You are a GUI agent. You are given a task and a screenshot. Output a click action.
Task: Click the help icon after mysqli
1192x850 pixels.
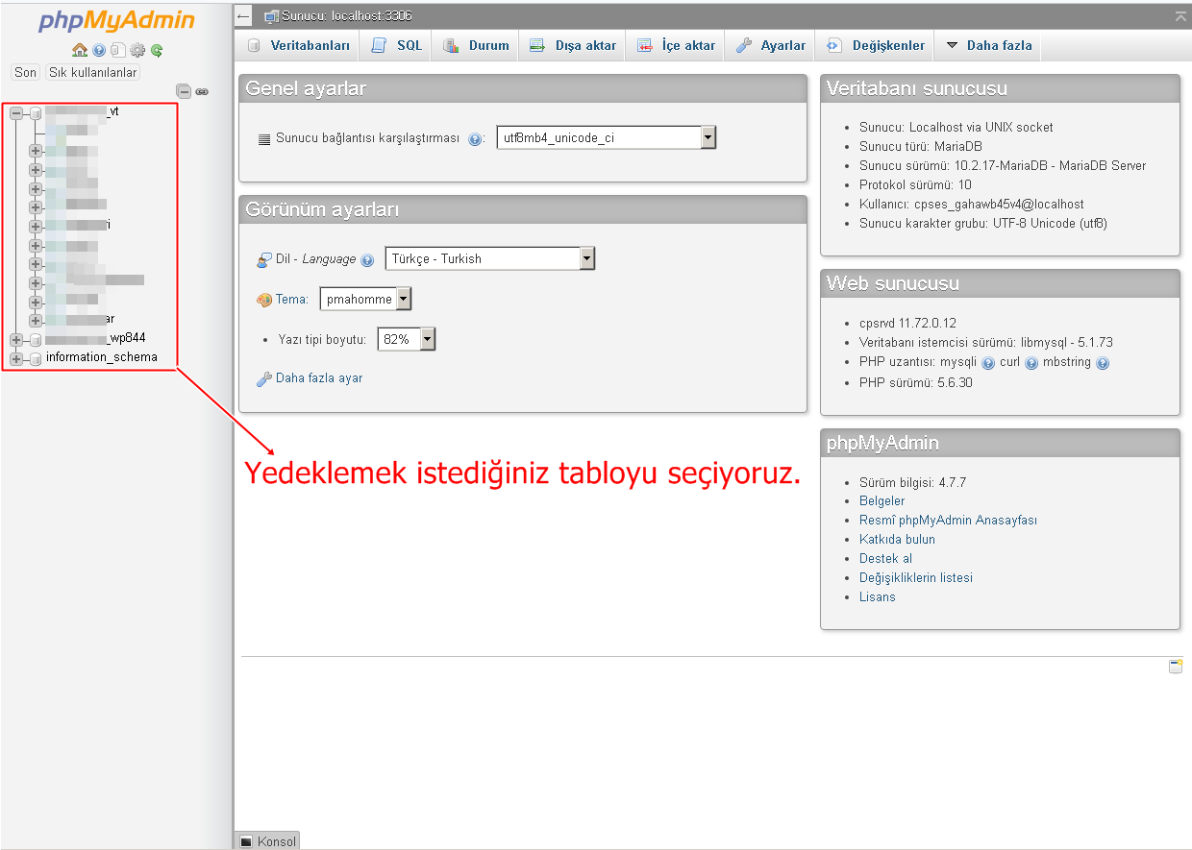tap(988, 363)
